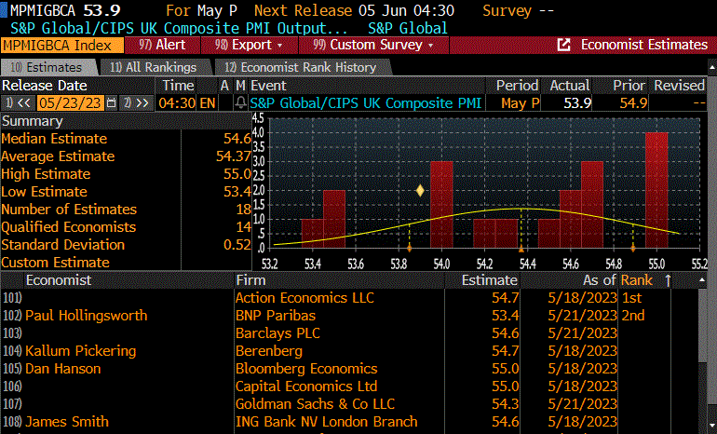The height and width of the screenshot is (434, 717).
Task: Click the 2nd rank cell for BNP Paribas
Action: (633, 316)
